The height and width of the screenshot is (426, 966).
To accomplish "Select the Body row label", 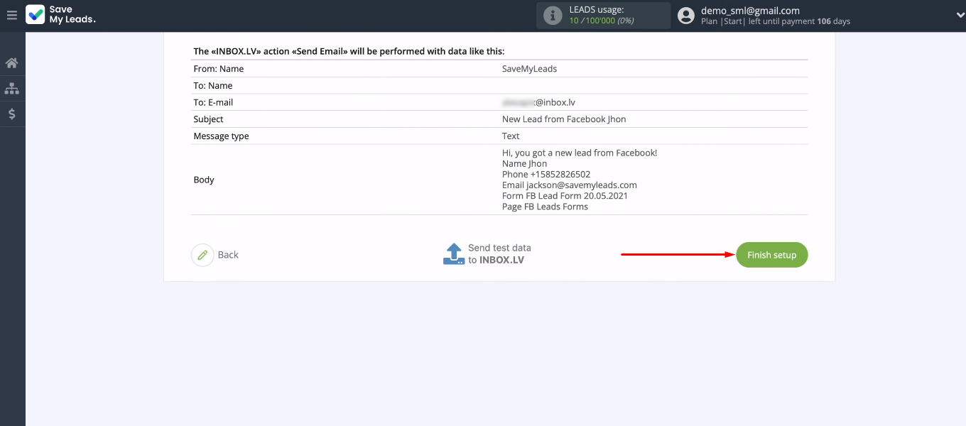I will (204, 180).
